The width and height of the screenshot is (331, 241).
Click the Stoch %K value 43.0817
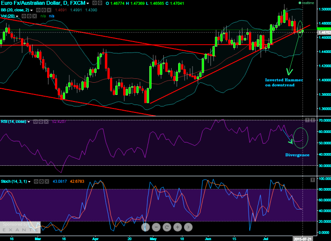(60, 182)
